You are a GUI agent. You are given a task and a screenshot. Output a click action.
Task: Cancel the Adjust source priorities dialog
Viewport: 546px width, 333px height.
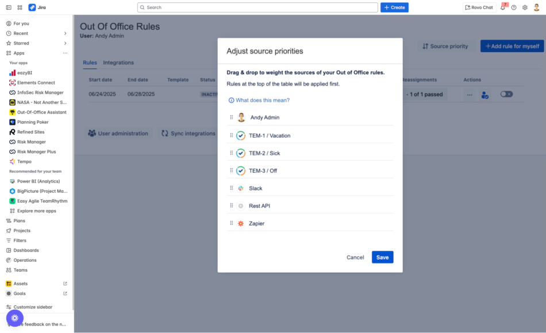tap(355, 257)
